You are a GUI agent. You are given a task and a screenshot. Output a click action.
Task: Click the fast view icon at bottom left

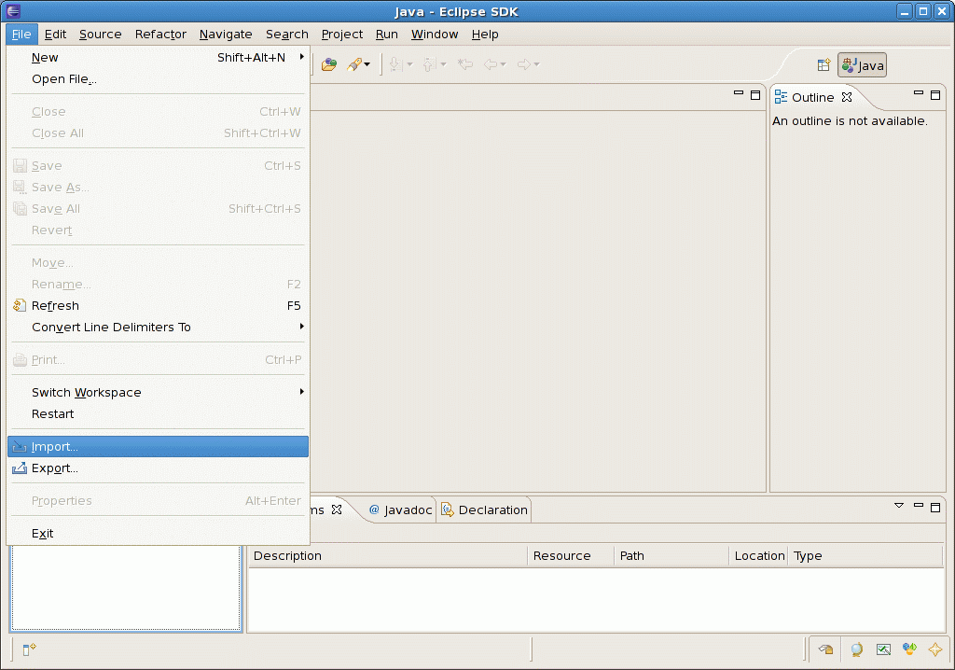29,649
